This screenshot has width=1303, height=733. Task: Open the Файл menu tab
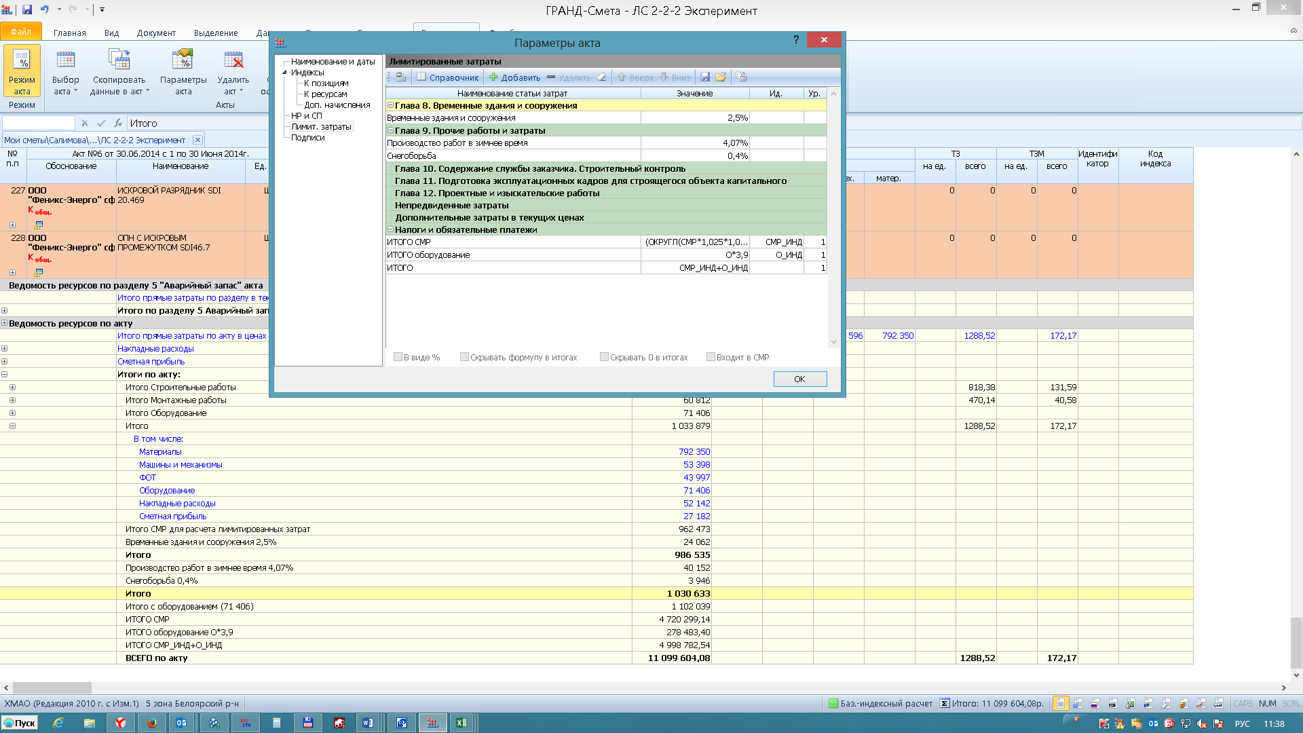(x=21, y=32)
